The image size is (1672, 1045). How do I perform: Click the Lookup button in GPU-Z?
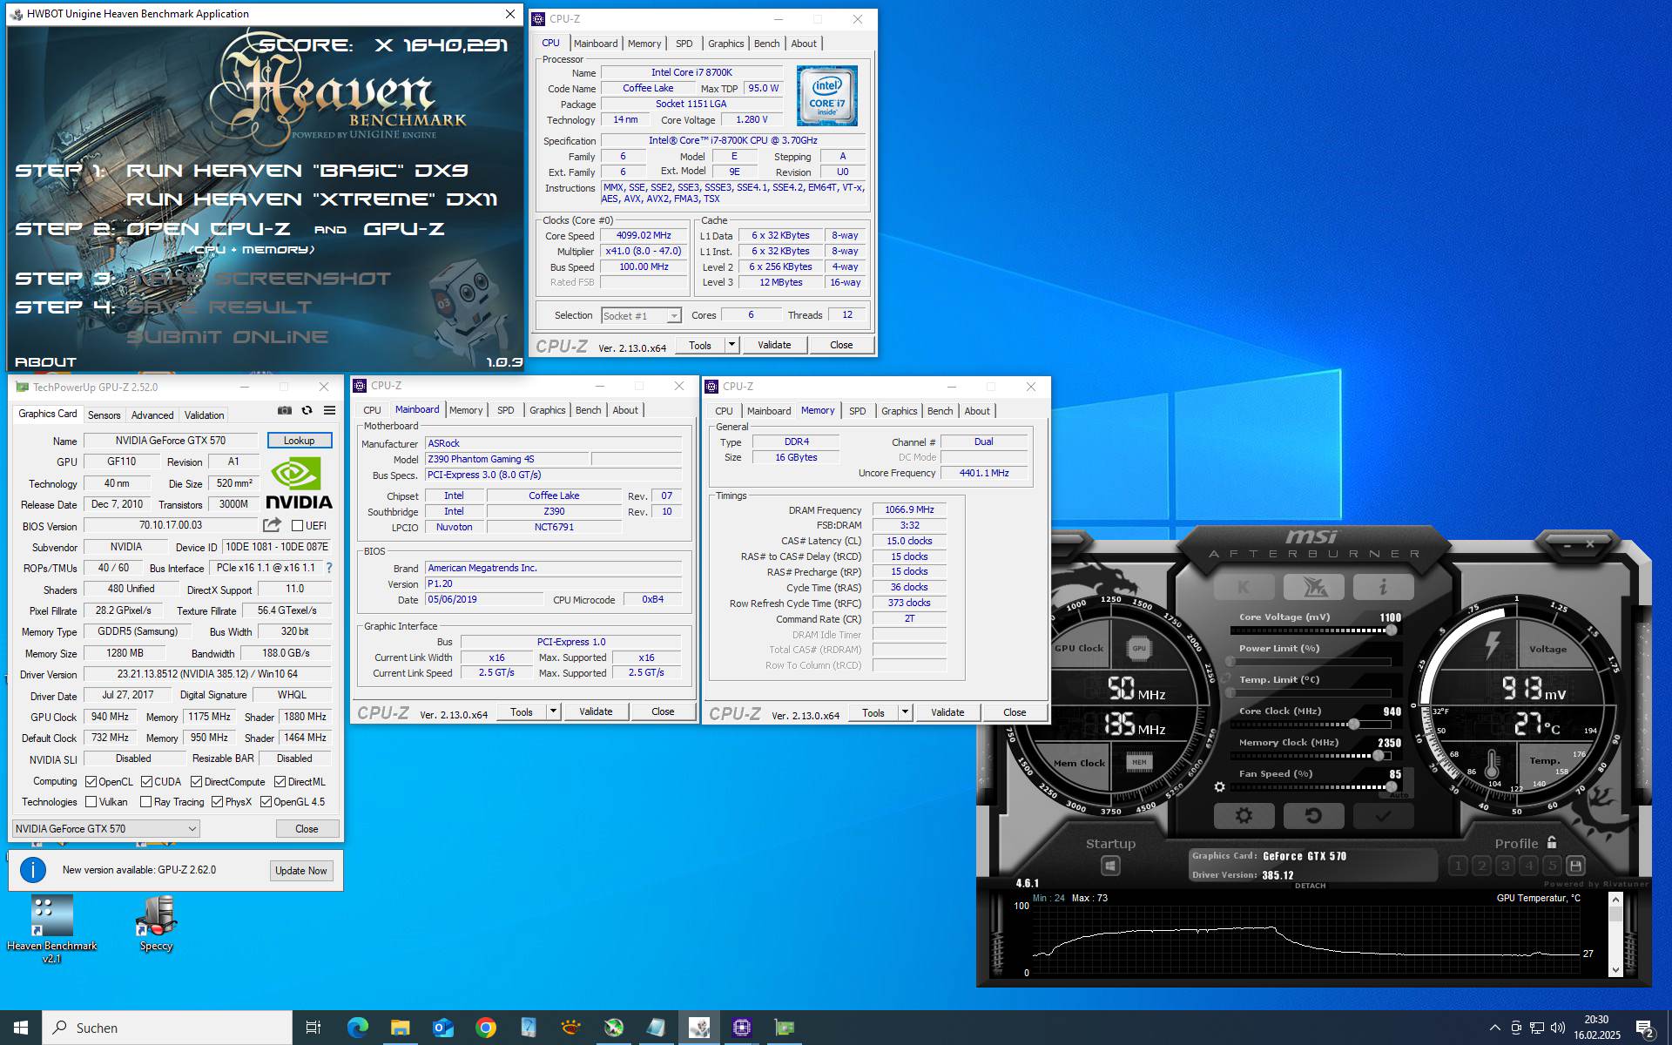[x=300, y=441]
